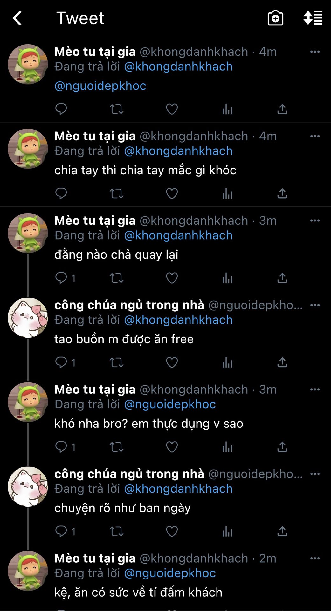Retweet 'chia tay thì chia tay mắc gì khóc'

pos(116,193)
